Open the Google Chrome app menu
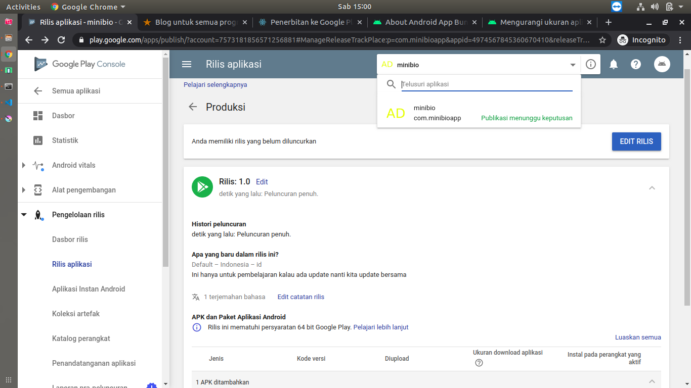The image size is (691, 388). tap(88, 7)
